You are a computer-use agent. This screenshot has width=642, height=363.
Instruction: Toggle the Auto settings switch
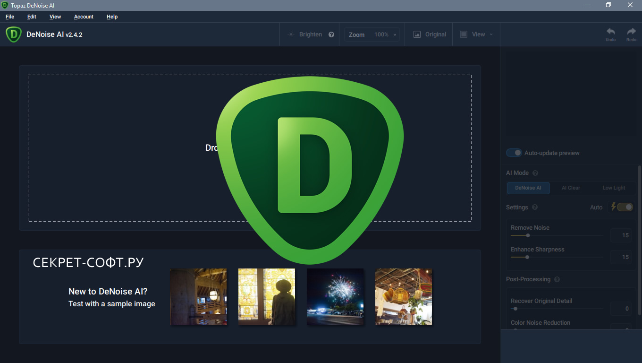coord(625,207)
